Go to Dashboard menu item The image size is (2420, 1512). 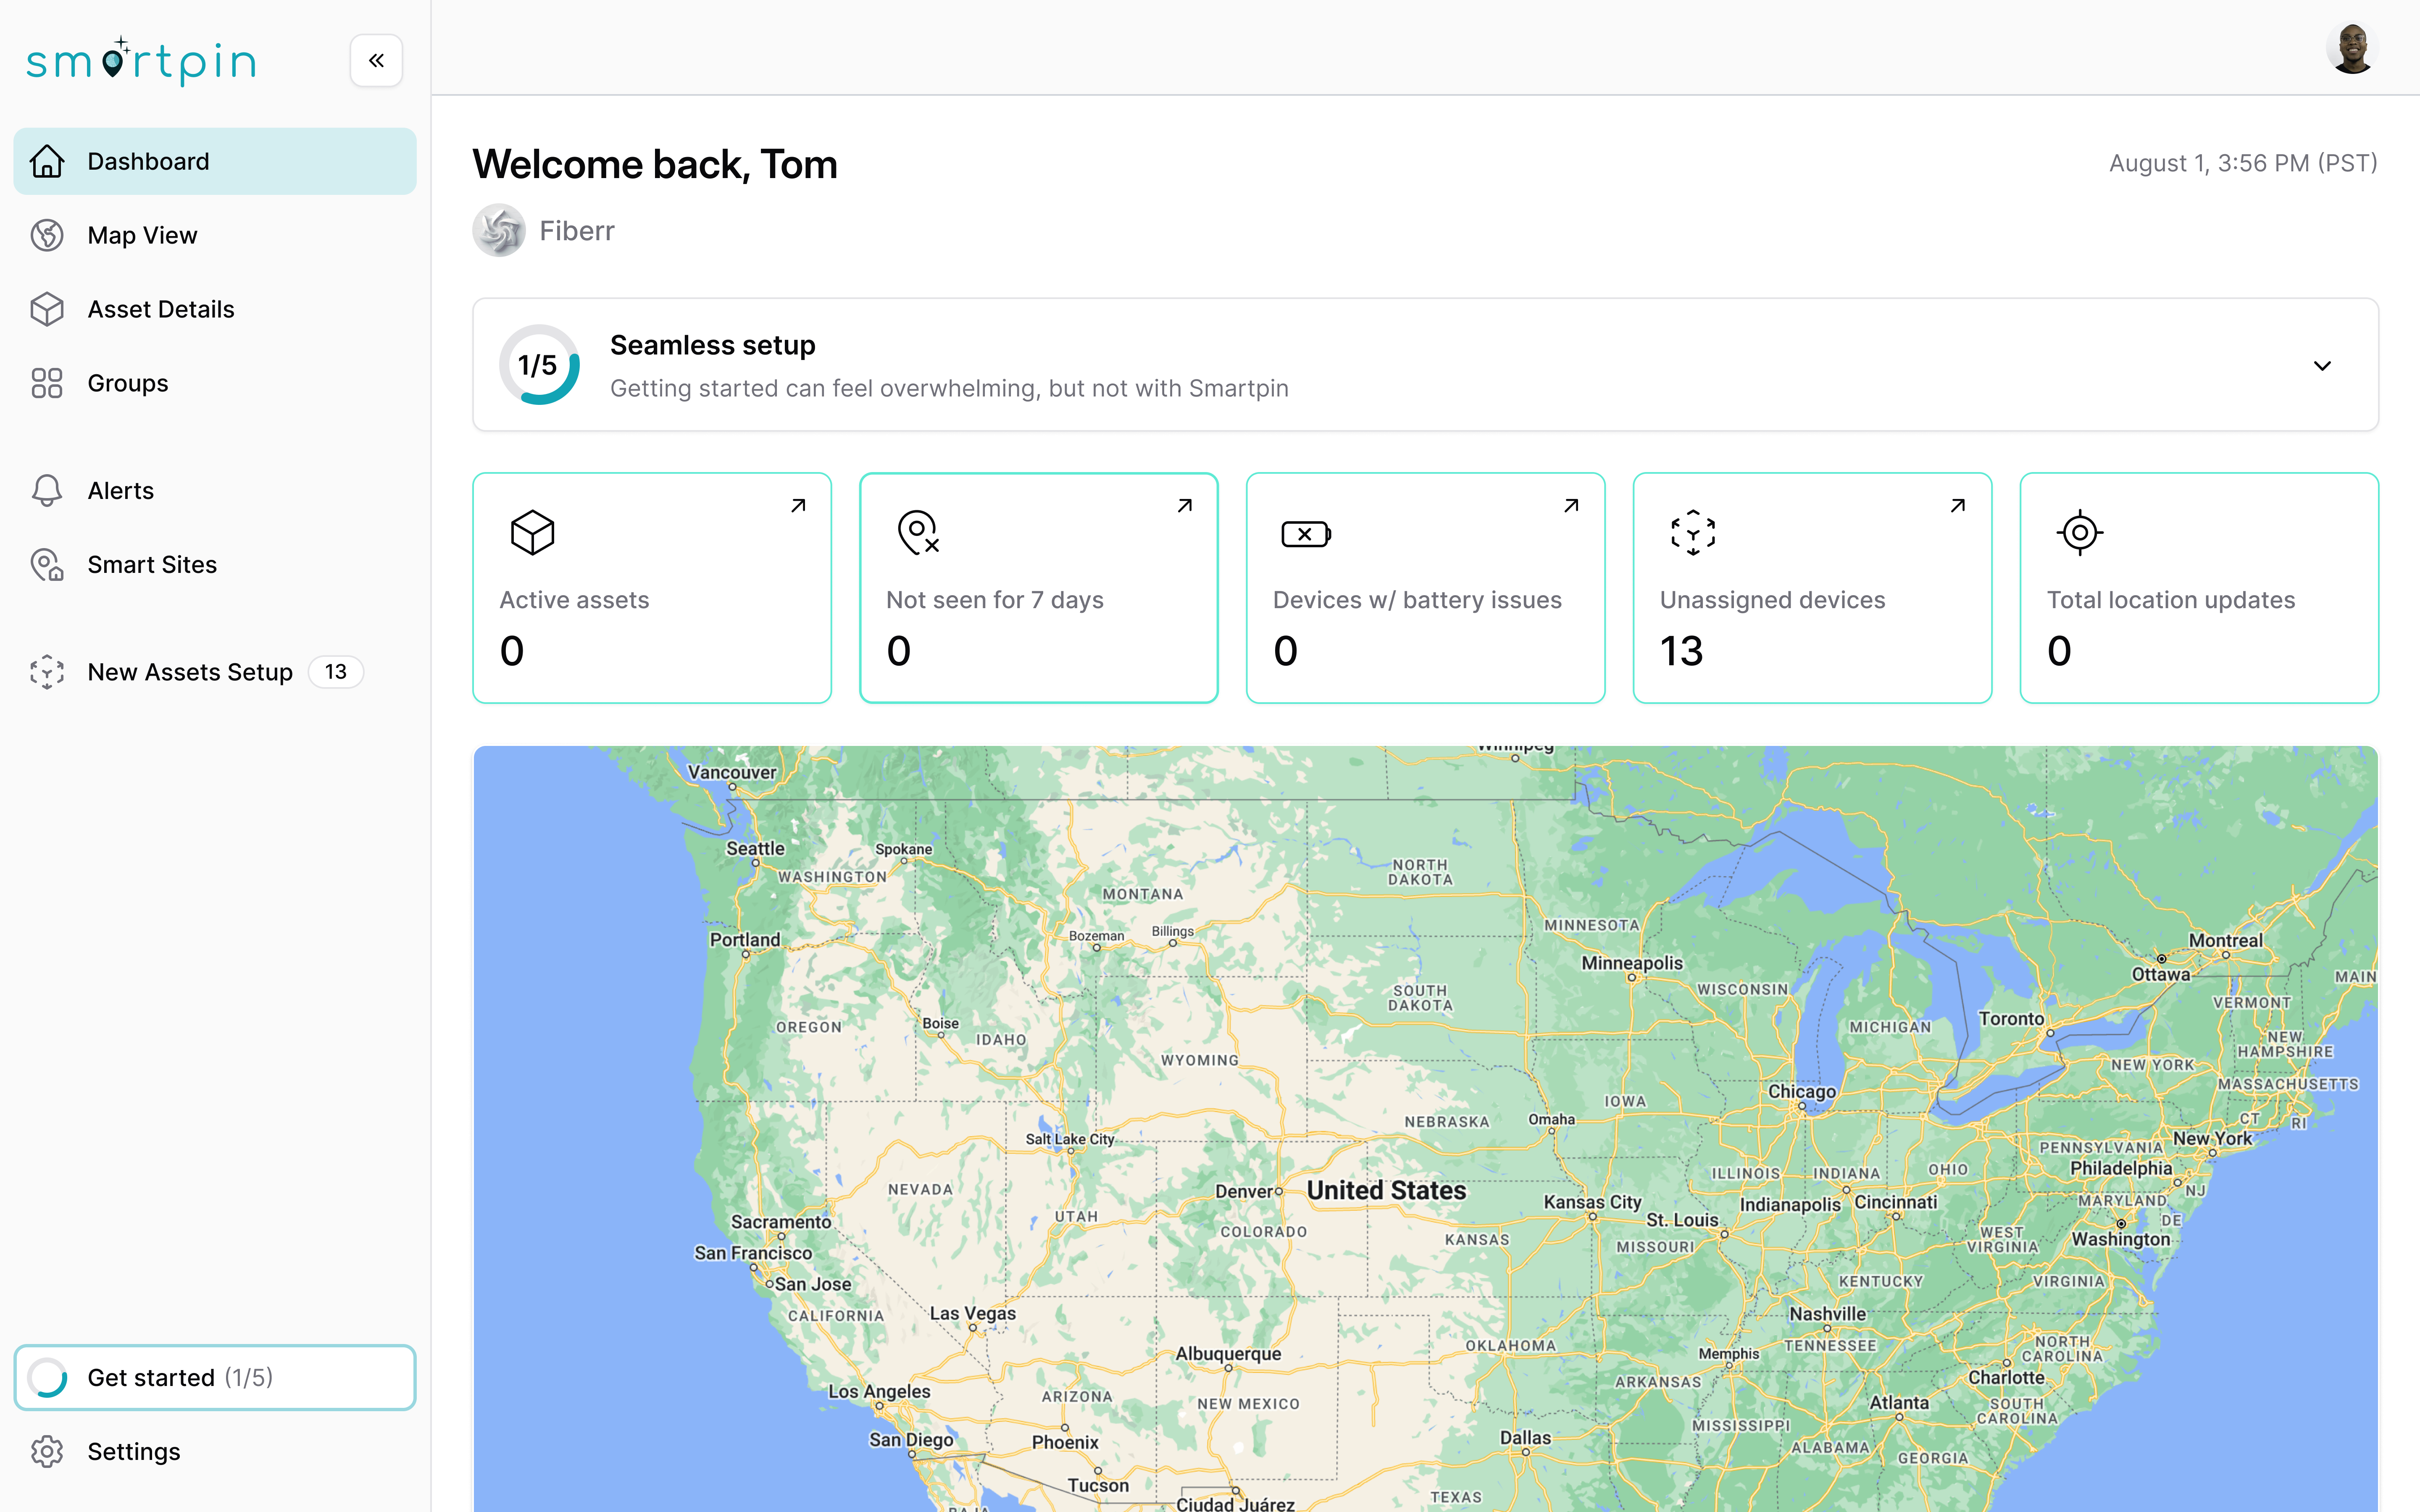coord(215,161)
